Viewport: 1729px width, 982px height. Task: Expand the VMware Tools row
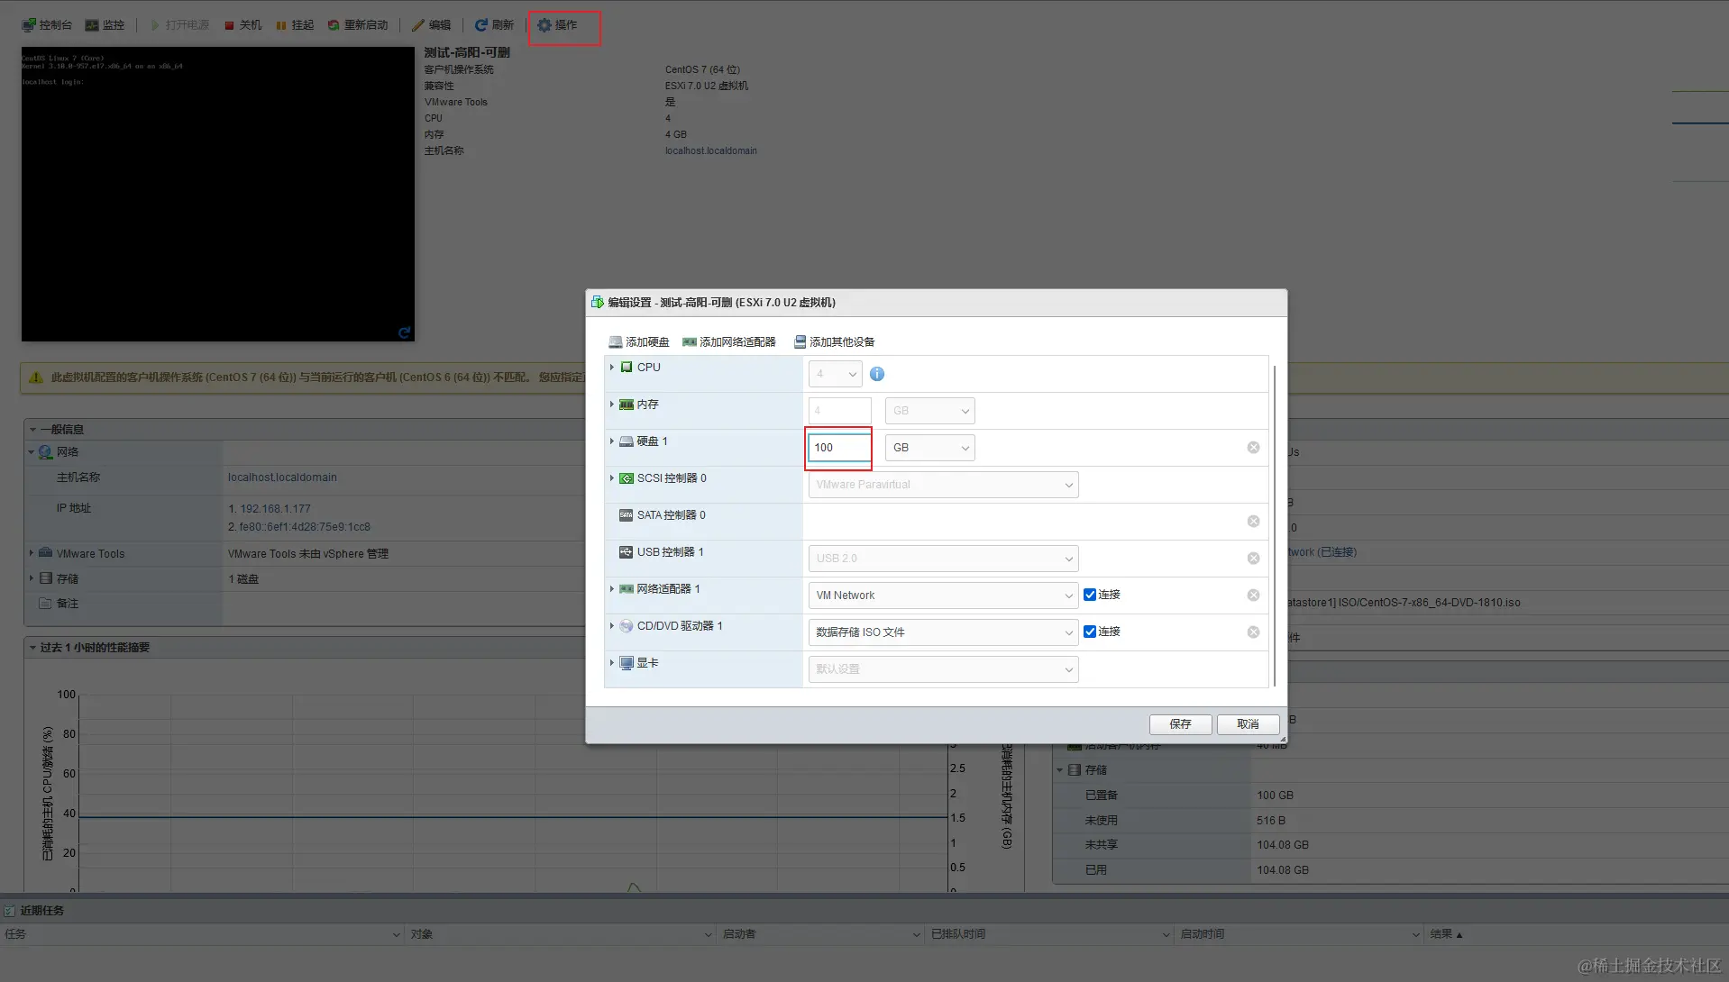[x=32, y=553]
